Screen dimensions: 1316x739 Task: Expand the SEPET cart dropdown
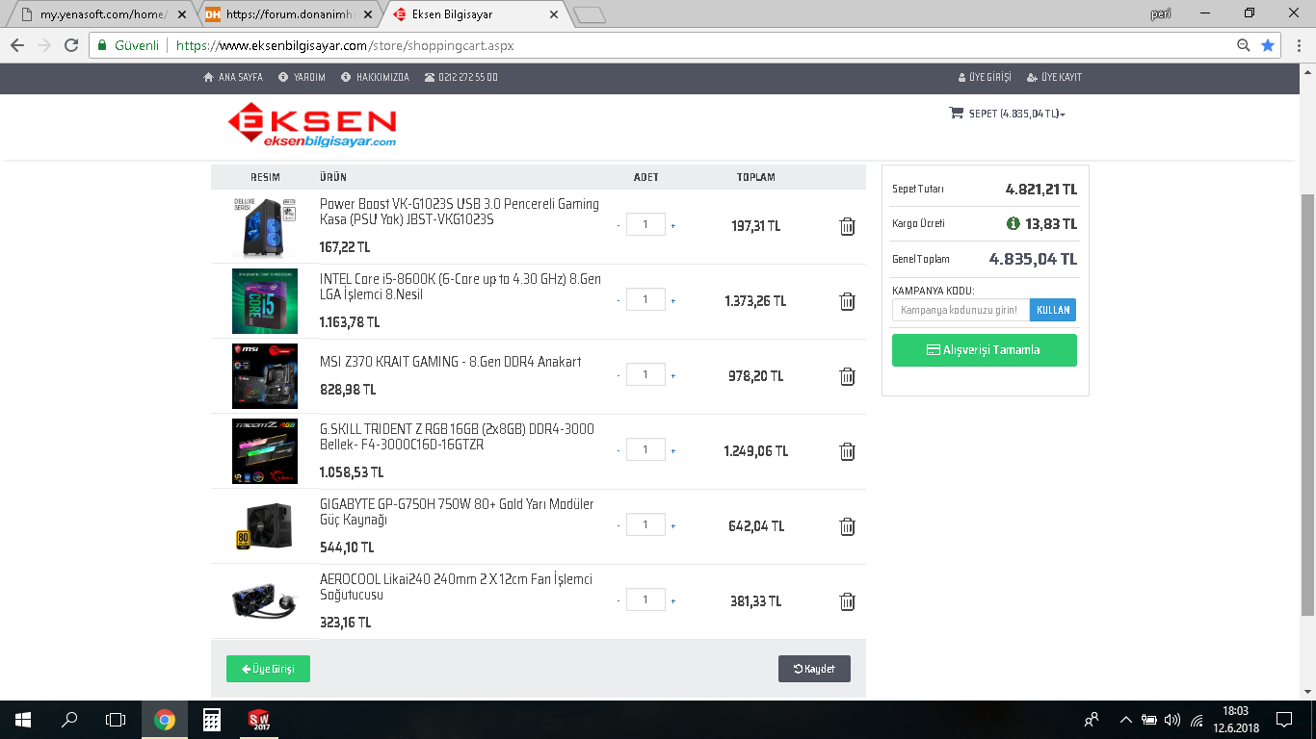[x=1008, y=114]
